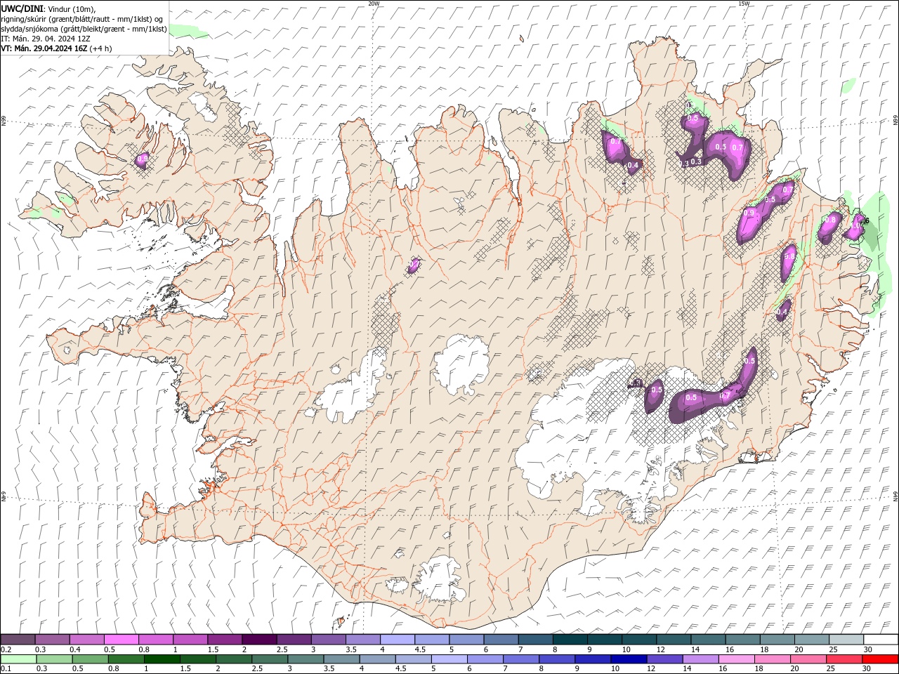
Task: Click white upper legend swatch after 30
Action: point(881,640)
